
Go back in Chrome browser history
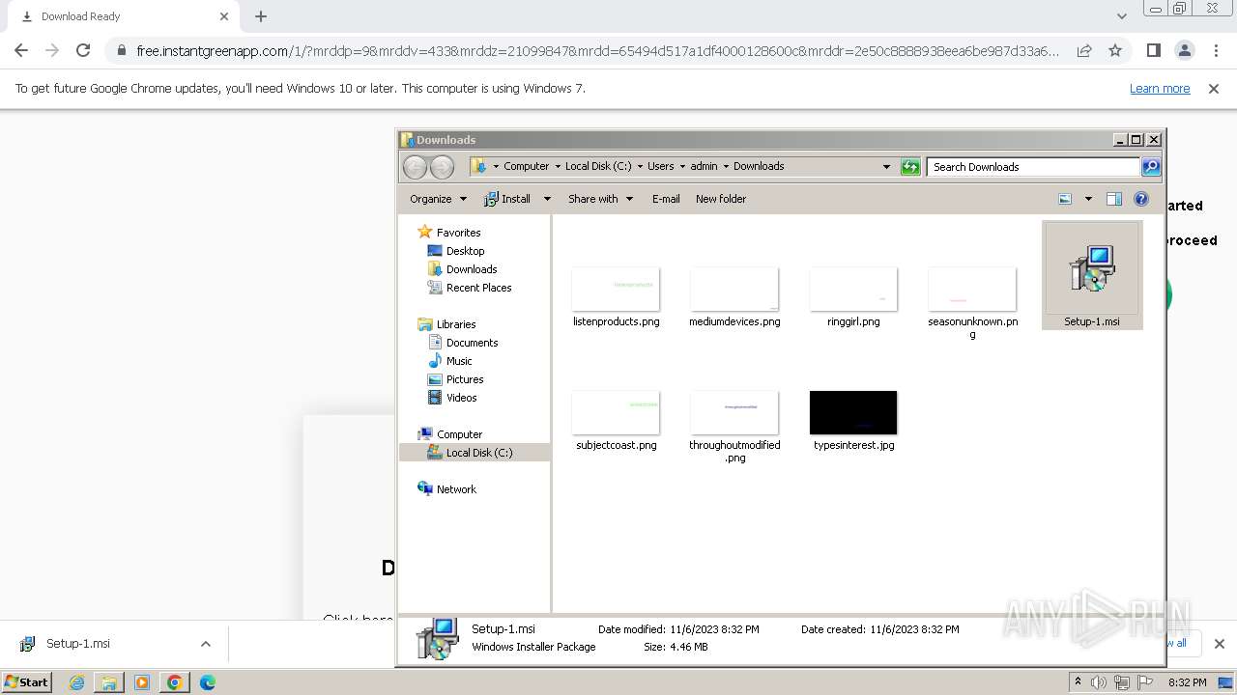[x=21, y=50]
